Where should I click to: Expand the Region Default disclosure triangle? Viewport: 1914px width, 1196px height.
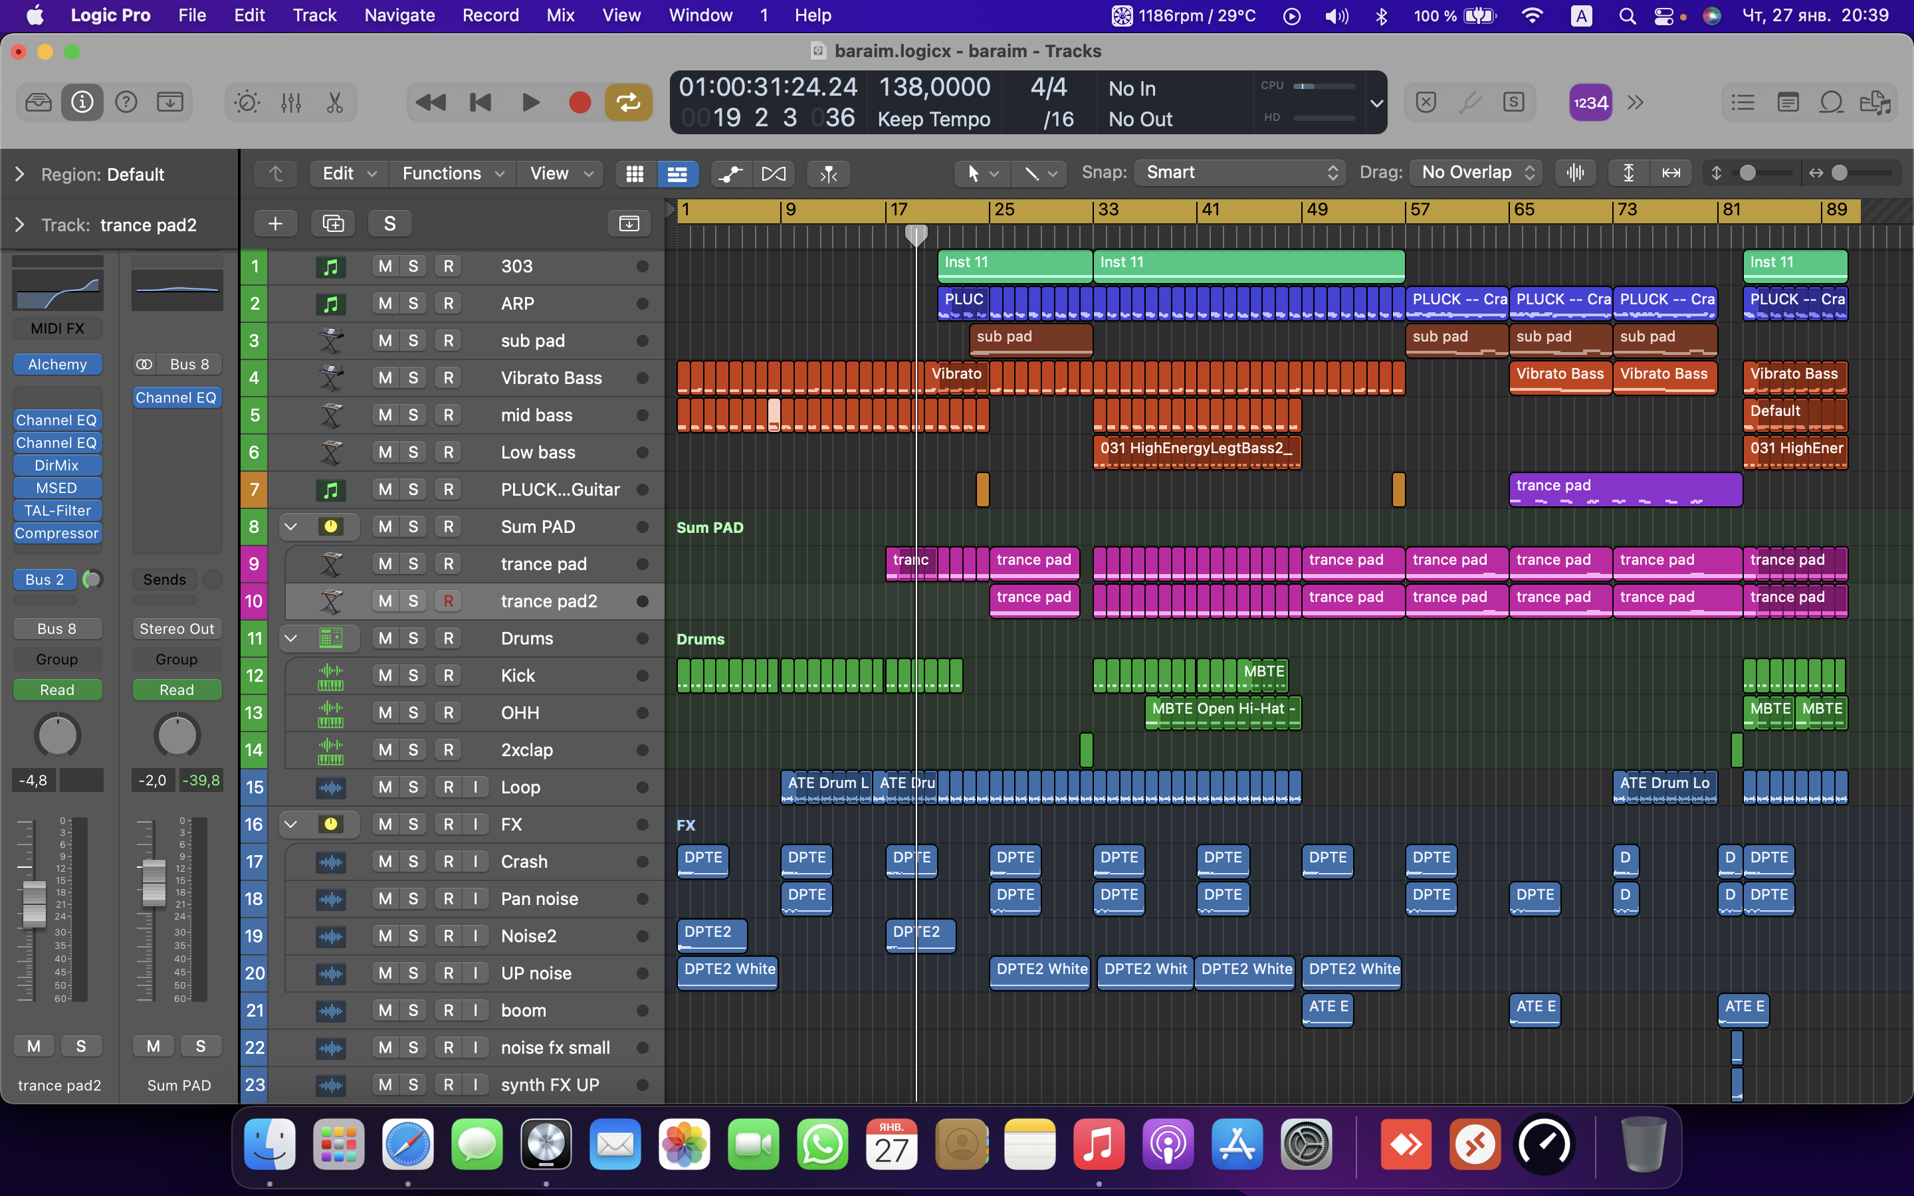(x=20, y=174)
